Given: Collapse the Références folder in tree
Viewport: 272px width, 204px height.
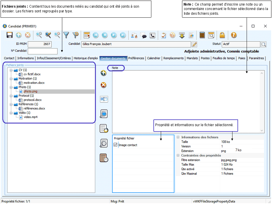Looking at the screenshot, I should tap(11, 104).
